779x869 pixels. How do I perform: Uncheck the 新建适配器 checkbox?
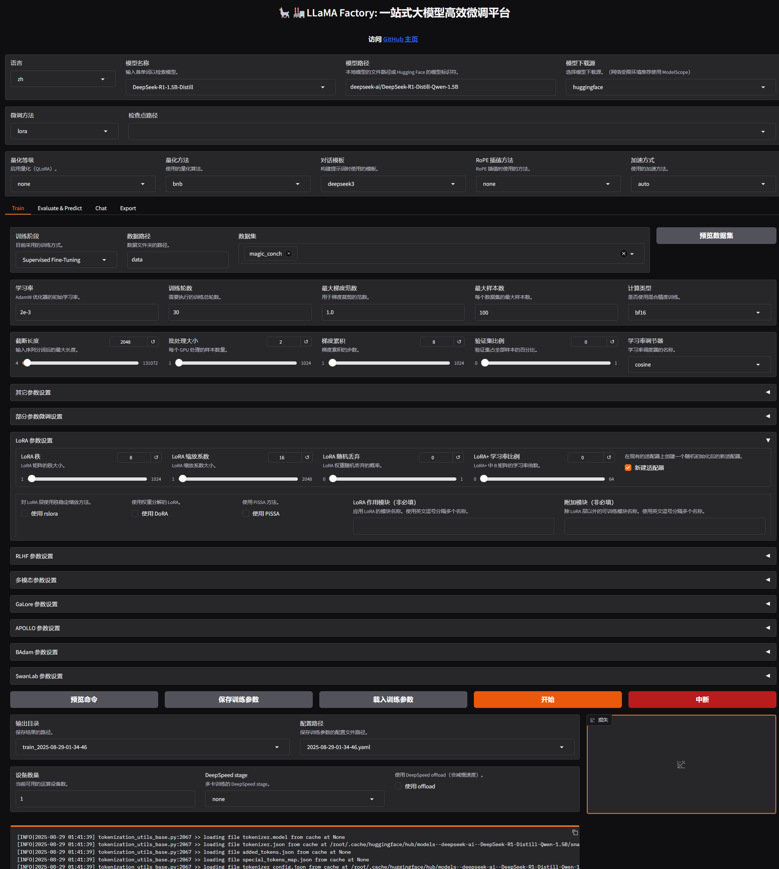[628, 468]
